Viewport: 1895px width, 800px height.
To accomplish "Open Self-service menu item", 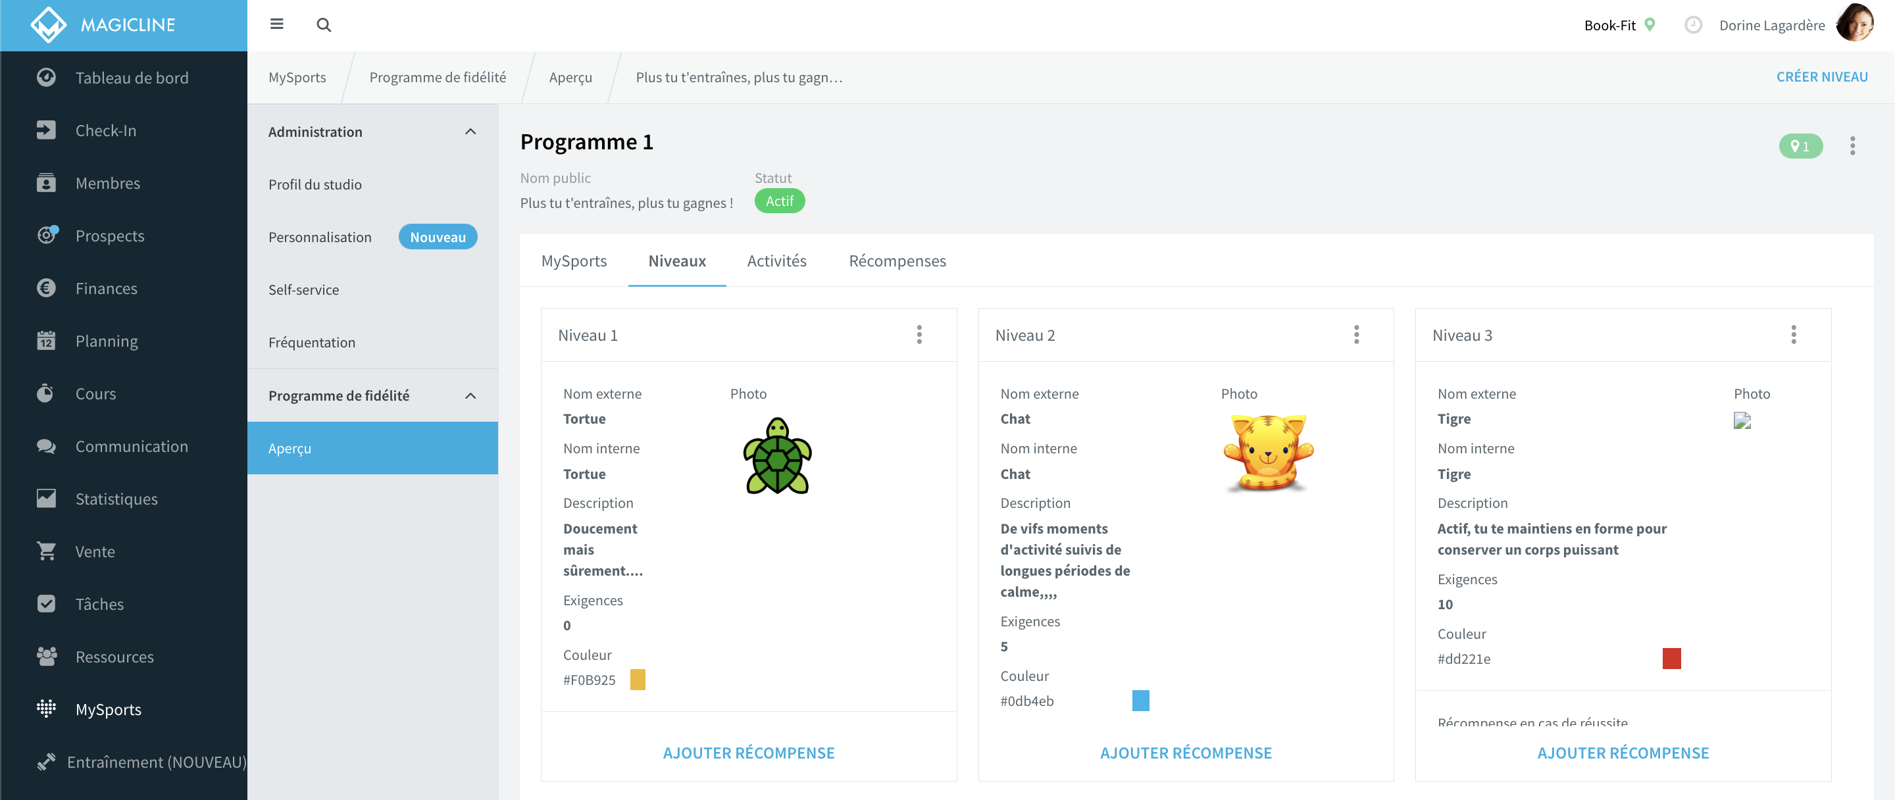I will point(373,289).
